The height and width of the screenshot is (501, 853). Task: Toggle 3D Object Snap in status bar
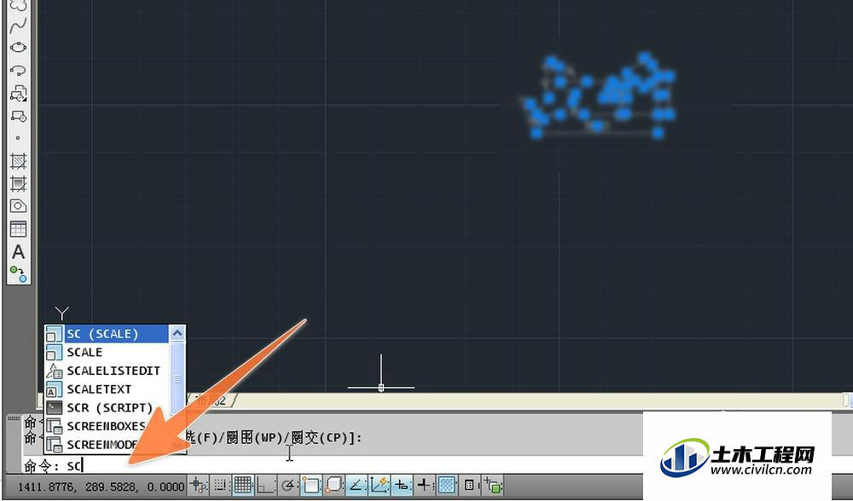[334, 485]
